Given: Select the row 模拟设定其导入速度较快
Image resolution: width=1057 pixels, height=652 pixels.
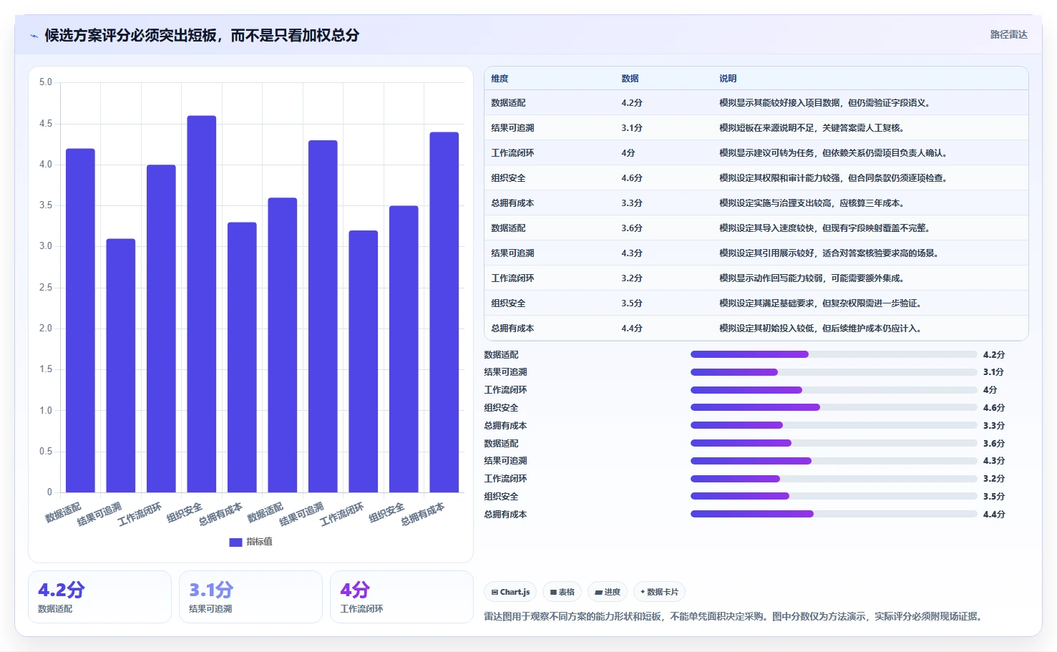Looking at the screenshot, I should [x=756, y=228].
